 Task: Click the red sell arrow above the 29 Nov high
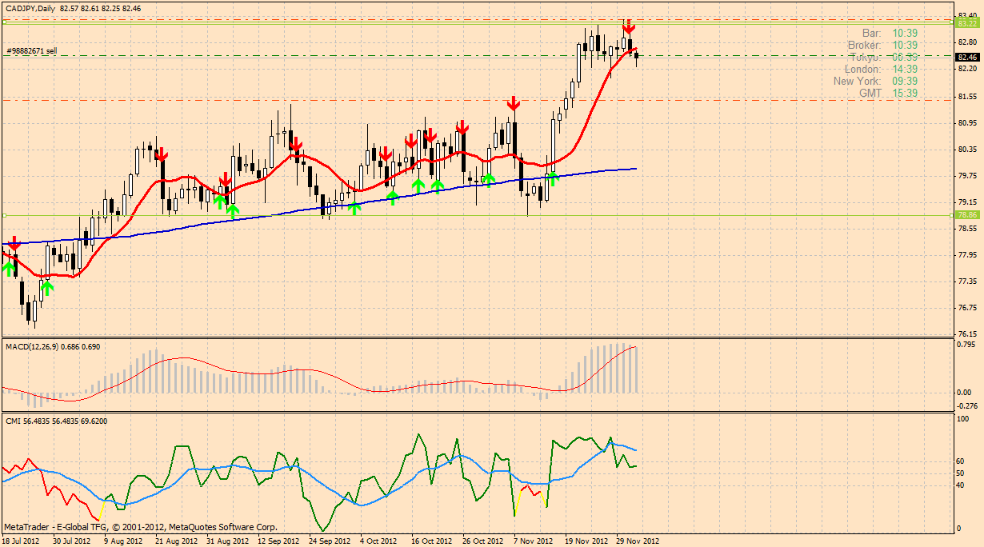click(629, 27)
